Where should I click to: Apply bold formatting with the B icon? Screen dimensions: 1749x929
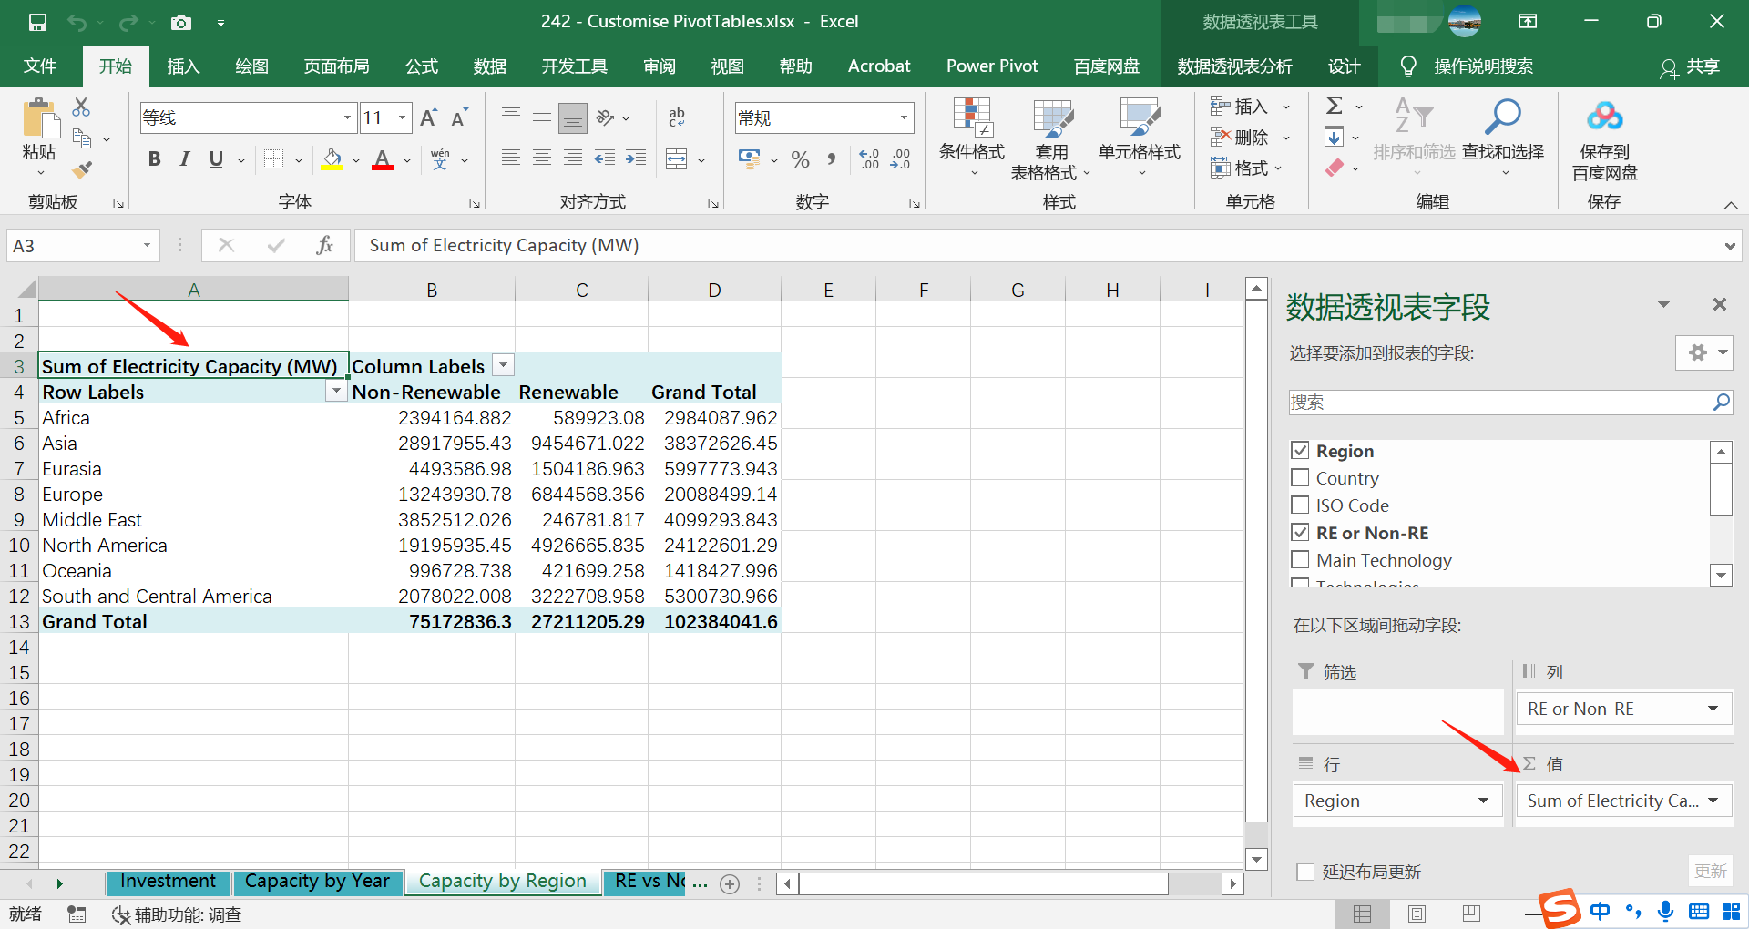(154, 159)
